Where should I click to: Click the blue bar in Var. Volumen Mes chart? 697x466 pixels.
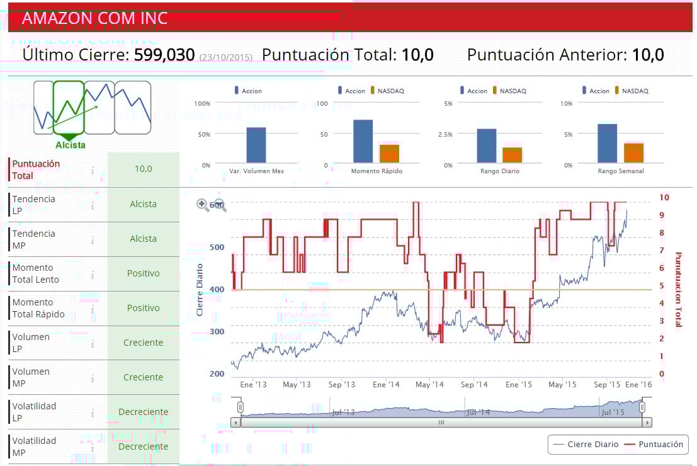pos(256,145)
